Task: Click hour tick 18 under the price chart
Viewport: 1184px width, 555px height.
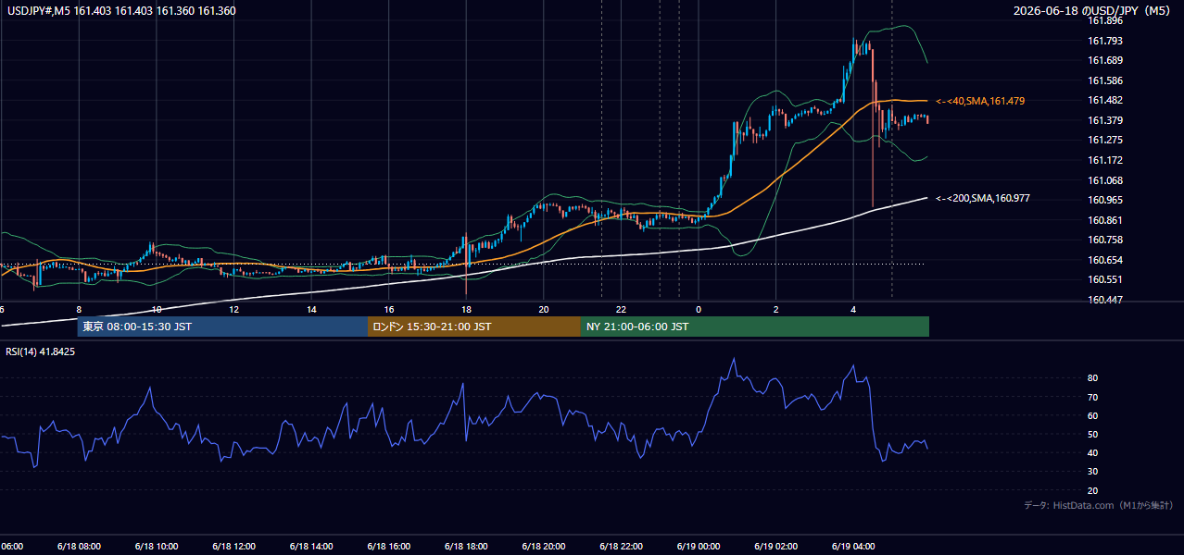Action: [x=466, y=310]
